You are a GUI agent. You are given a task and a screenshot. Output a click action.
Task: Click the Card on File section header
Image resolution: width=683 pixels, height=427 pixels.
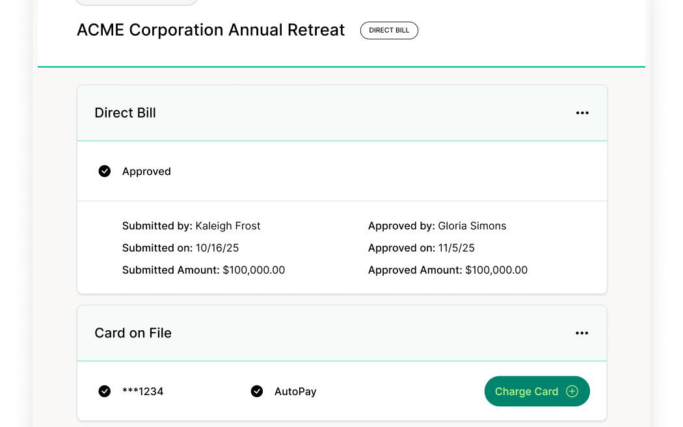click(133, 333)
